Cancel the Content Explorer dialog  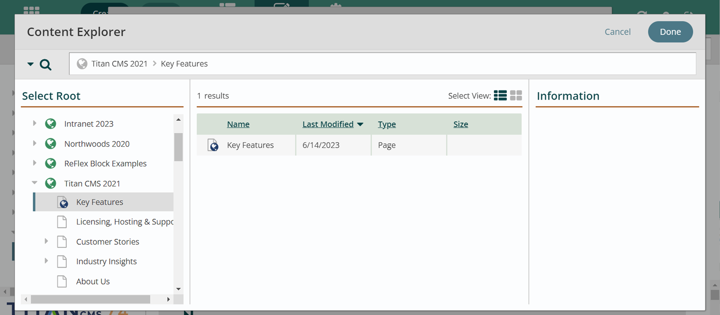[618, 32]
